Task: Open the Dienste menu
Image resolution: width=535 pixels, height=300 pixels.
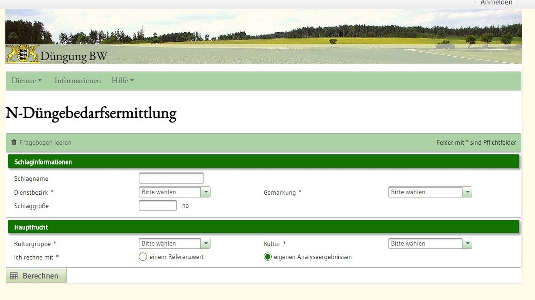Action: pos(23,80)
